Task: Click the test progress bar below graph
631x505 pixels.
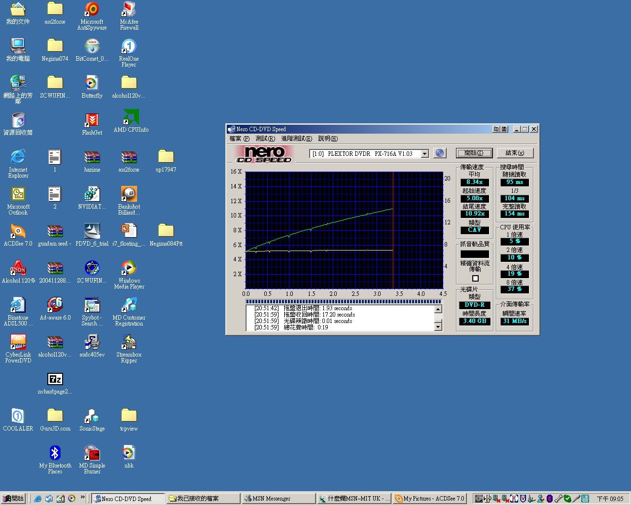Action: (x=344, y=301)
